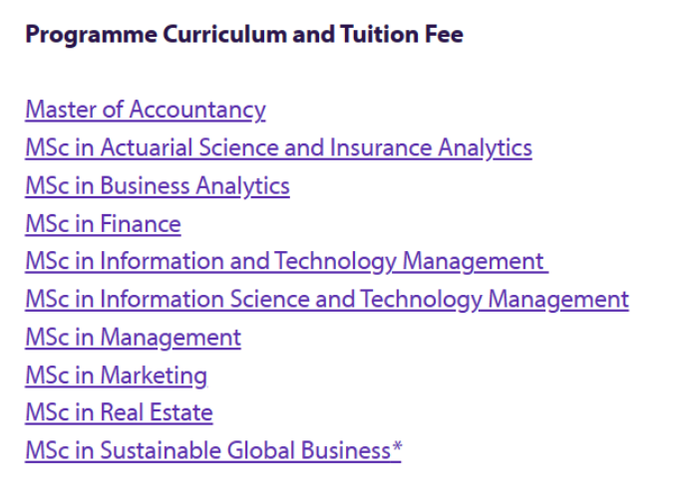The height and width of the screenshot is (502, 679).
Task: Open MSc in Information Science and Technology Management
Action: [x=327, y=300]
